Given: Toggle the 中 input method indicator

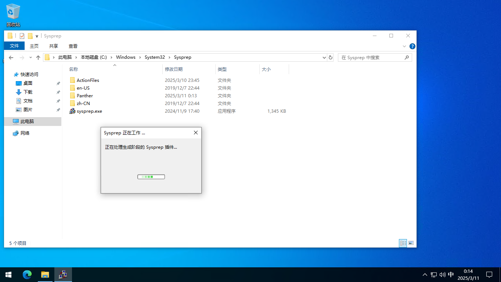Looking at the screenshot, I should [x=451, y=275].
